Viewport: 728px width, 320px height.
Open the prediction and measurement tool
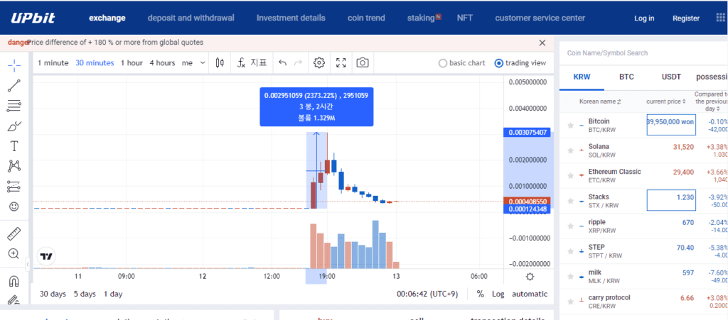pos(14,187)
